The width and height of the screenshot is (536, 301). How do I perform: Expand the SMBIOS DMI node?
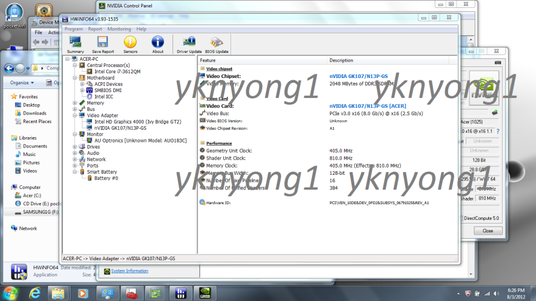point(82,91)
